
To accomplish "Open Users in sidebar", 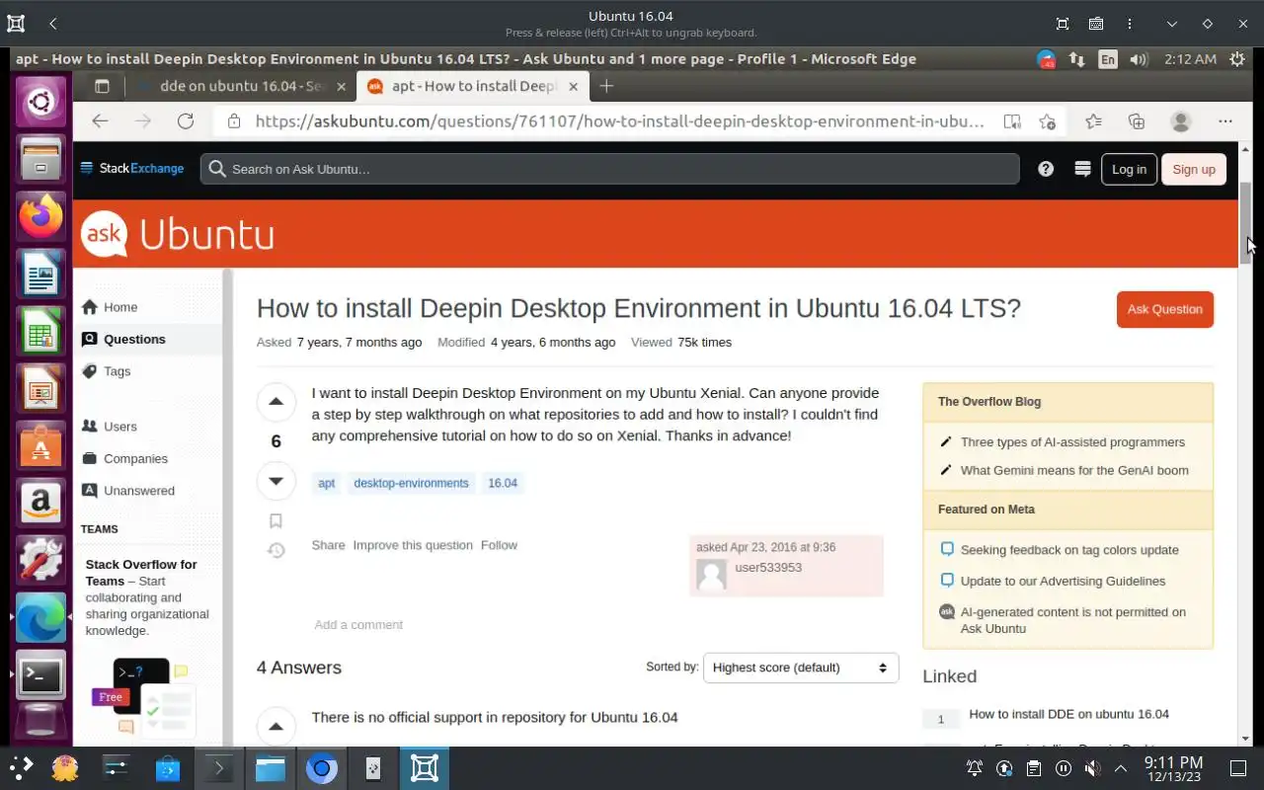I will pos(120,427).
